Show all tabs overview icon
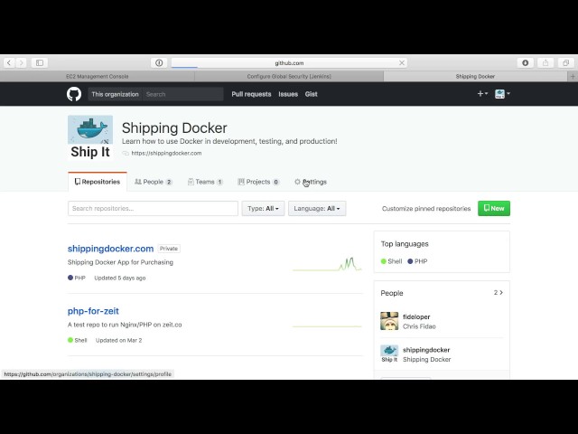Viewport: 578px width, 434px height. [x=566, y=62]
